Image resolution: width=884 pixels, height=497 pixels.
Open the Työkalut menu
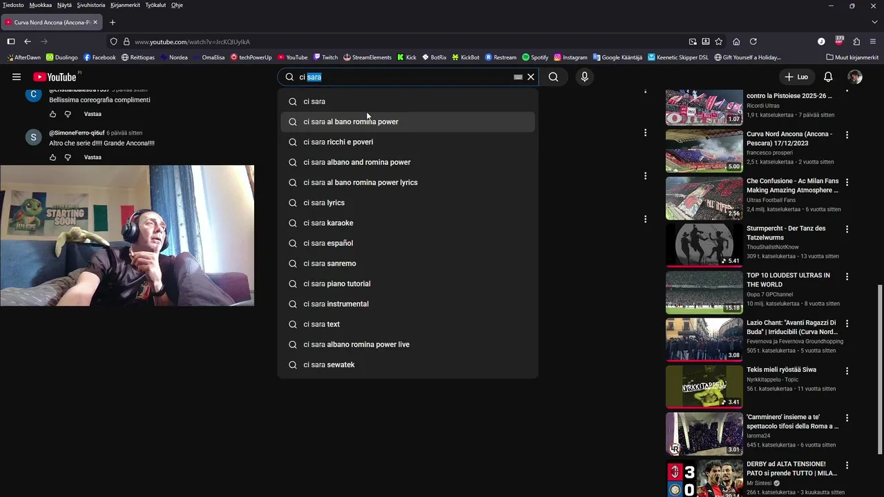tap(155, 5)
